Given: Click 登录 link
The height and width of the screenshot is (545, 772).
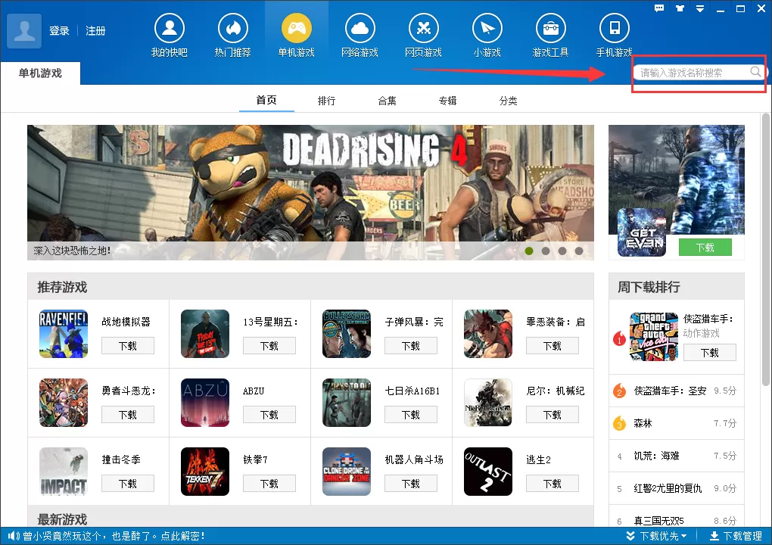Looking at the screenshot, I should pyautogui.click(x=59, y=30).
